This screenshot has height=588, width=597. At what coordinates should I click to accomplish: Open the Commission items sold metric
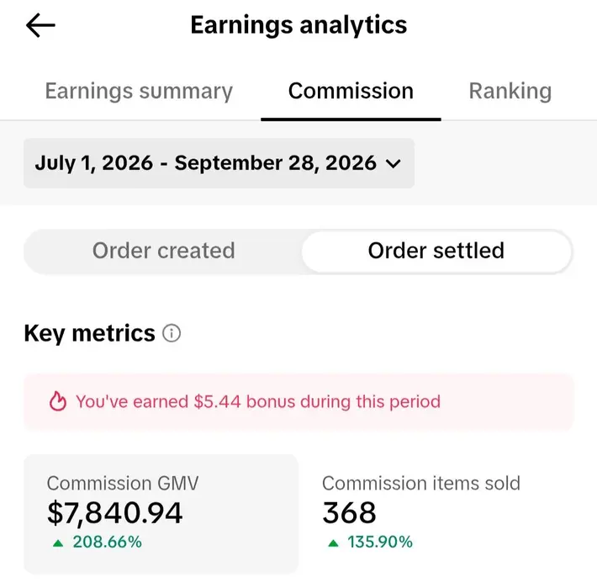coord(420,512)
